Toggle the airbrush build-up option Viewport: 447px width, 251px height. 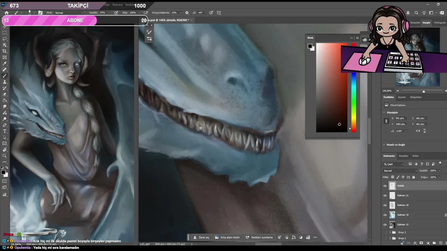[x=145, y=13]
